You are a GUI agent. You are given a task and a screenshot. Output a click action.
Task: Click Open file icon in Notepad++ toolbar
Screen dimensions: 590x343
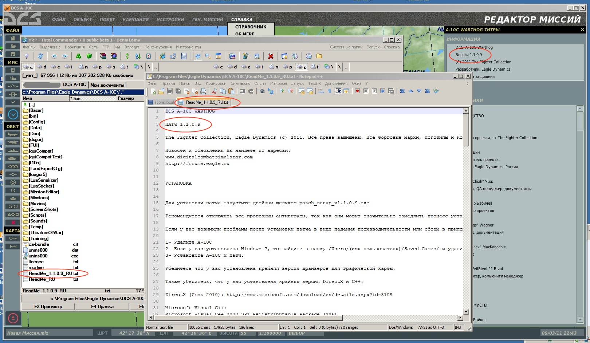[x=161, y=91]
